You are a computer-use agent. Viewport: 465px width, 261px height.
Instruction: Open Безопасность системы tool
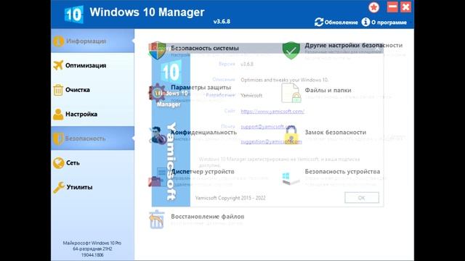point(205,48)
